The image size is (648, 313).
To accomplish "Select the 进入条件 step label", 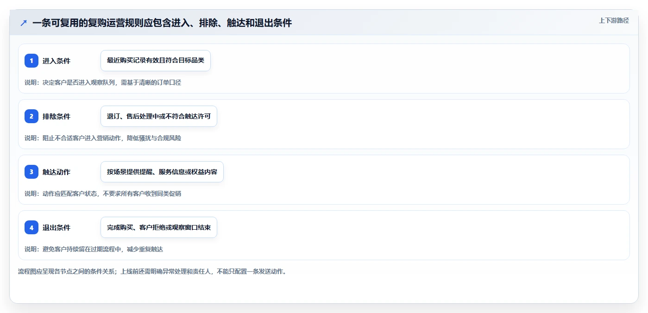I will (57, 61).
